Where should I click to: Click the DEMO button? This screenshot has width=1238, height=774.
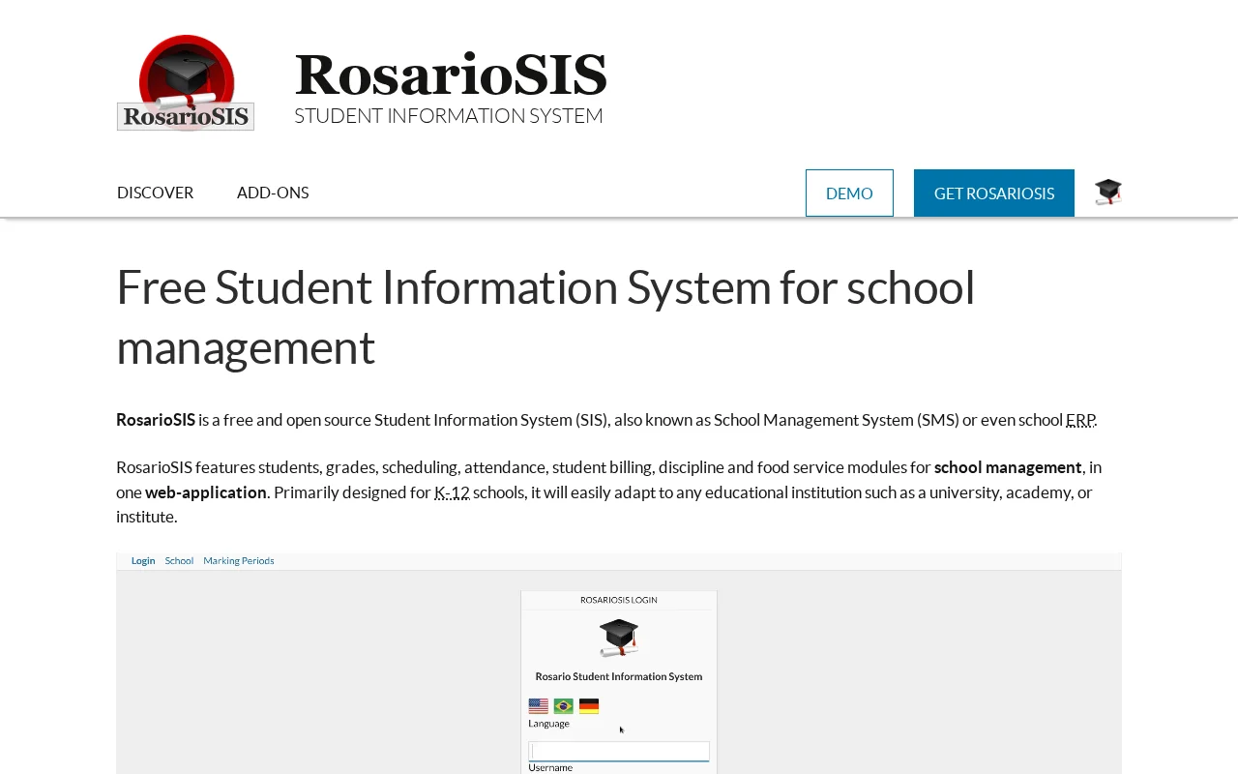point(849,193)
